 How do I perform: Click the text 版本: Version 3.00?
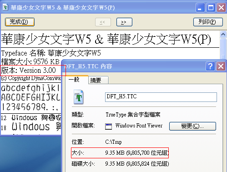click(x=29, y=71)
